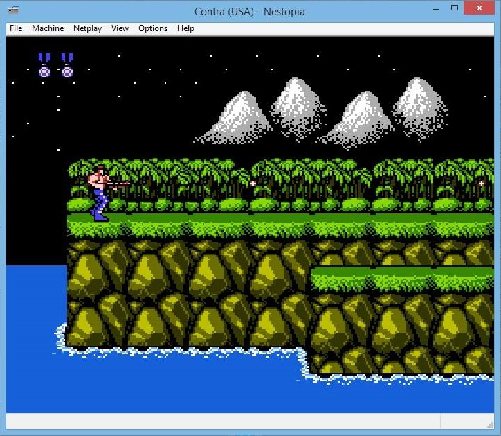Minimize the Nestopia window
Screen dimensions: 501x436
[x=436, y=8]
